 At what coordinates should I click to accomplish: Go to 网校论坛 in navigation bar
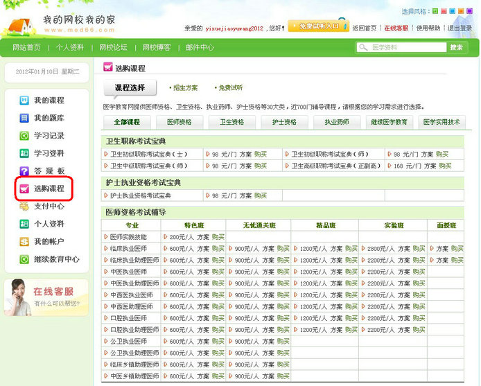113,47
